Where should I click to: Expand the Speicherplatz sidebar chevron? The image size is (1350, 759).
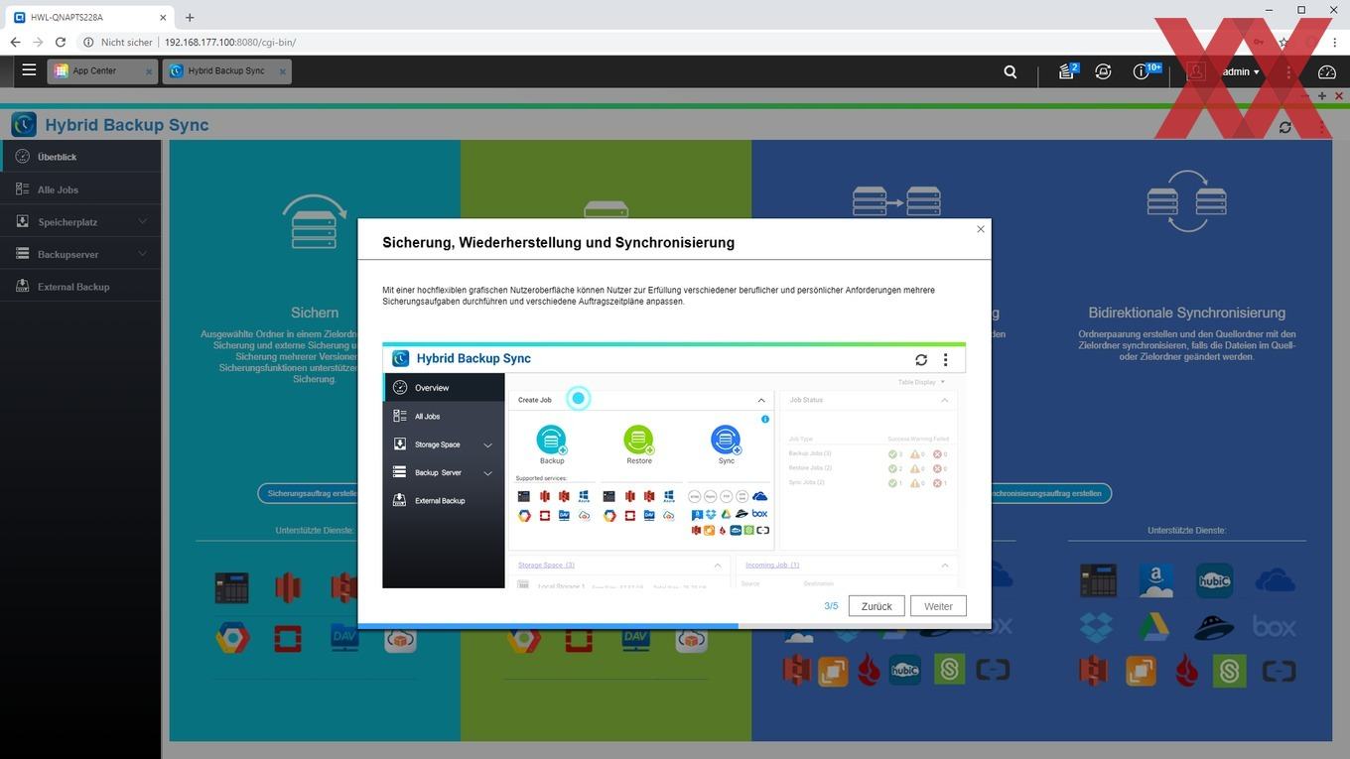point(143,221)
